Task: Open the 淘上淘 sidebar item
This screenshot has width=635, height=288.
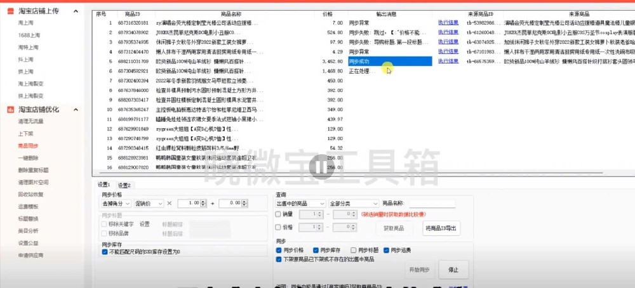Action: (25, 23)
